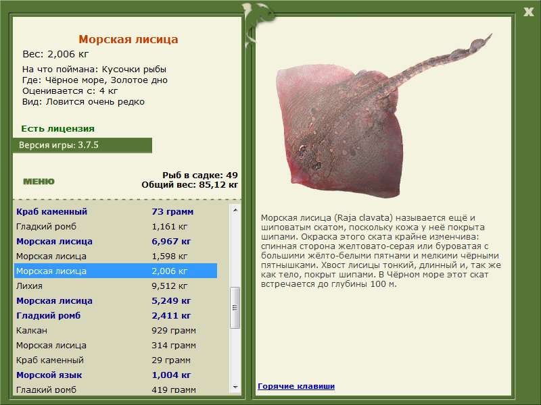
Task: Click the fish list scrollbar thumb
Action: (x=235, y=308)
